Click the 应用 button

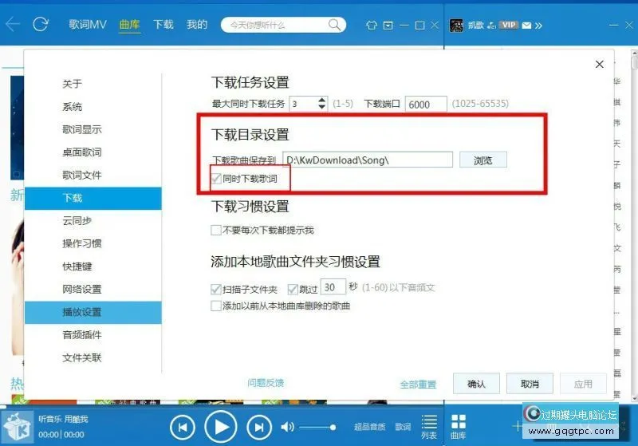coord(583,384)
